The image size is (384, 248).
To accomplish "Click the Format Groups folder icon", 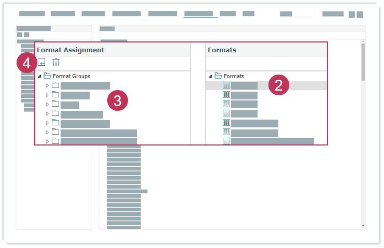I will (x=47, y=76).
